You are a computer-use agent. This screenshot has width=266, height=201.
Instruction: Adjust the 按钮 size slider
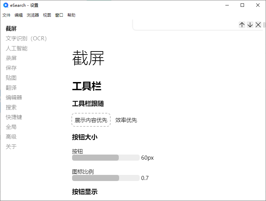106,158
